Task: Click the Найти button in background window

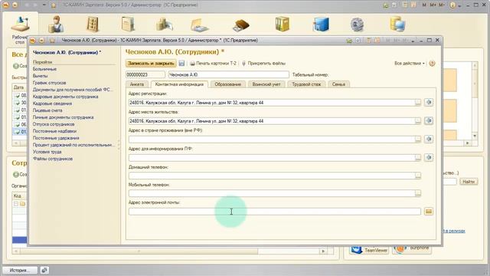Action: pos(469,182)
